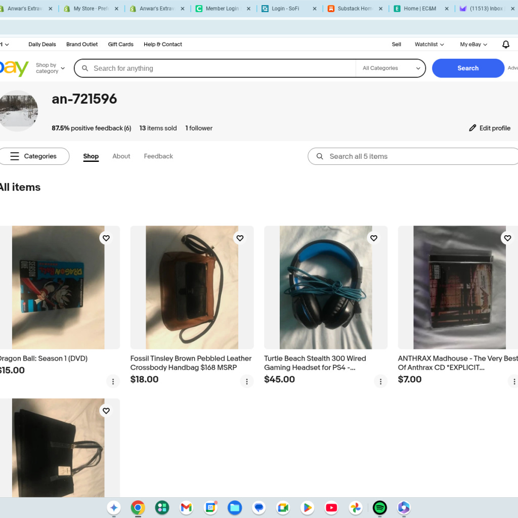Open the black tote bag photo
This screenshot has height=518, width=518.
click(x=58, y=448)
